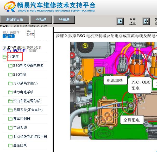Open the 动力电池系统 folder icon
The image size is (157, 152).
tap(10, 92)
